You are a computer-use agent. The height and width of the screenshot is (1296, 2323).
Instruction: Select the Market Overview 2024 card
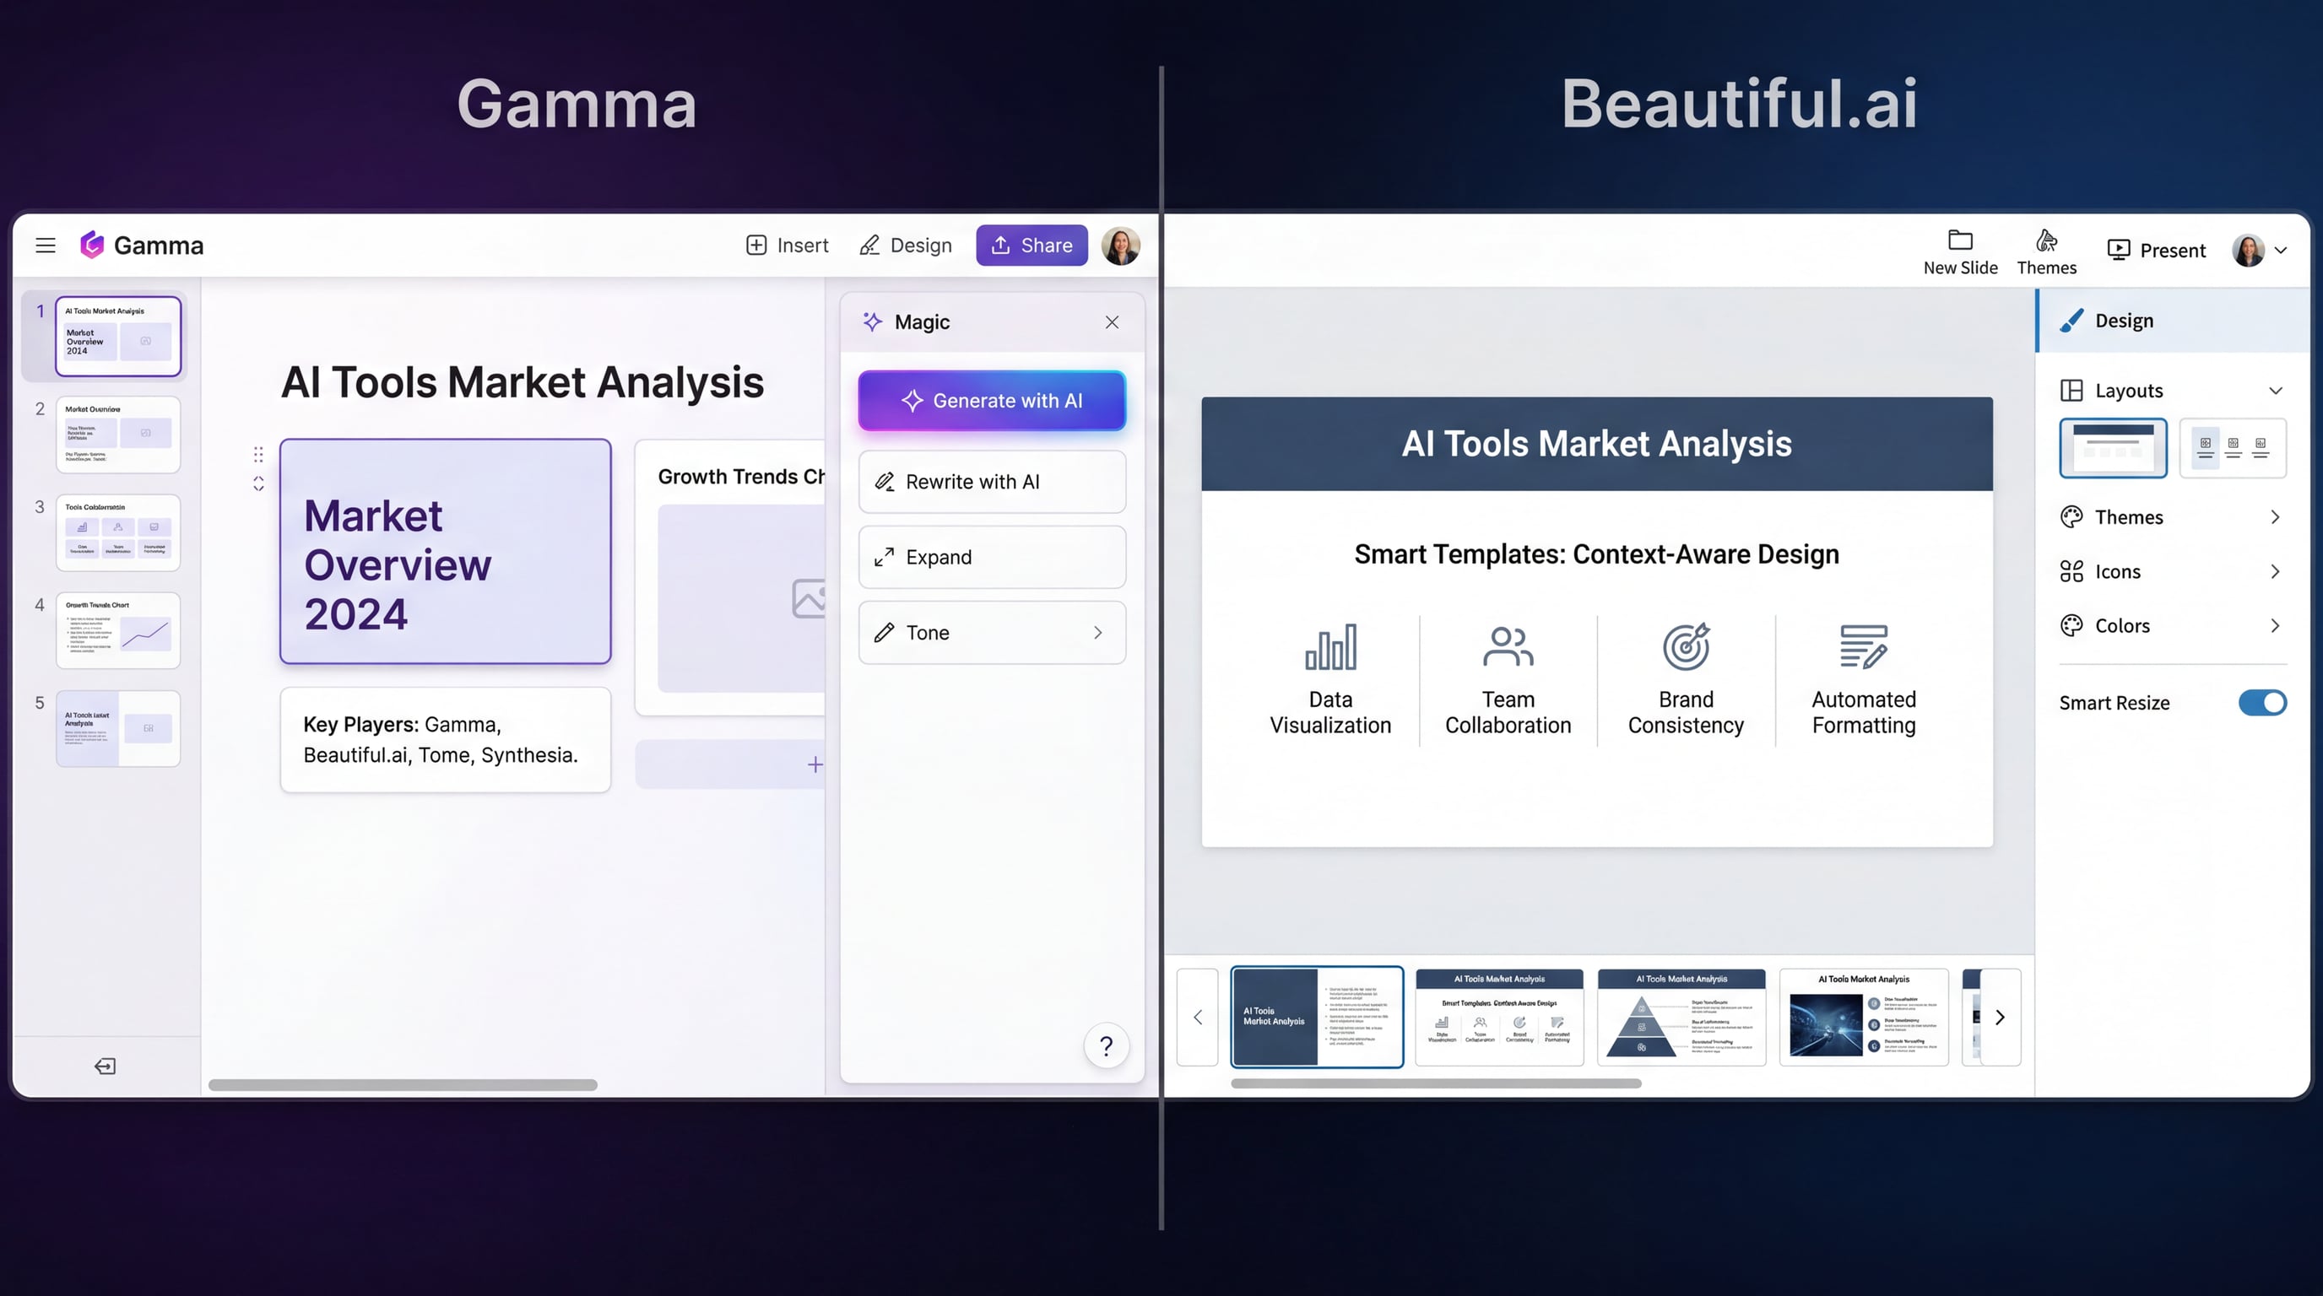tap(446, 552)
